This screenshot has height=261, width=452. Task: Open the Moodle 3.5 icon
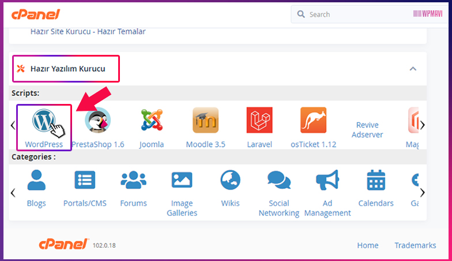click(205, 120)
